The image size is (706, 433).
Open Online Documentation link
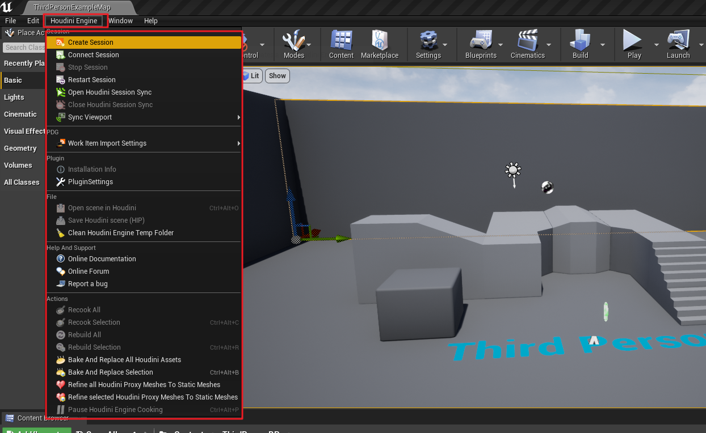[144, 259]
